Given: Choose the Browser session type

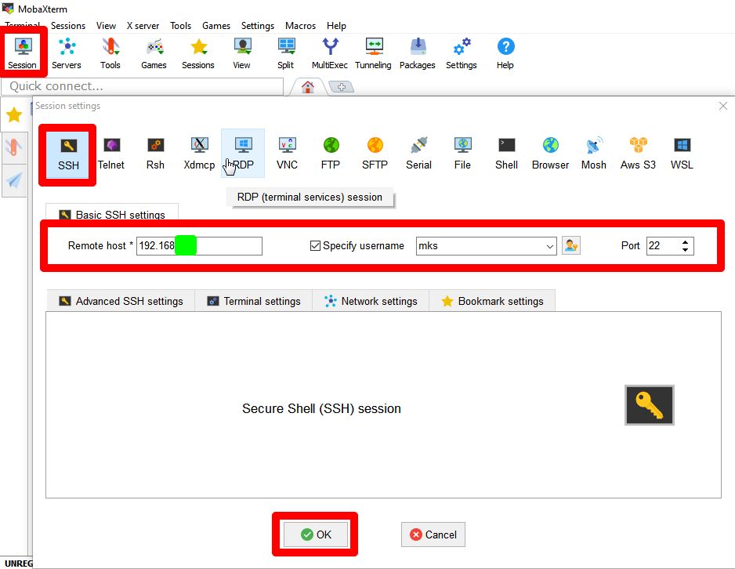Looking at the screenshot, I should [550, 154].
